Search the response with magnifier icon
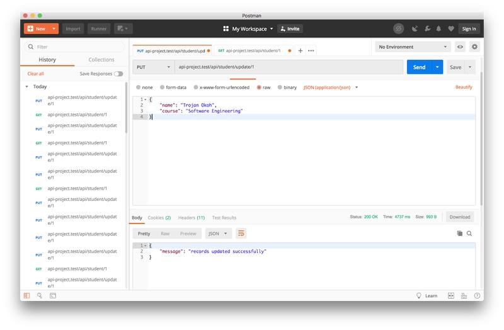504x330 pixels. point(469,234)
